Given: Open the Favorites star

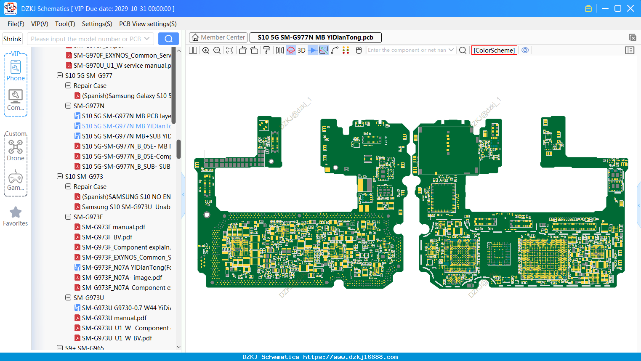Looking at the screenshot, I should 16,212.
